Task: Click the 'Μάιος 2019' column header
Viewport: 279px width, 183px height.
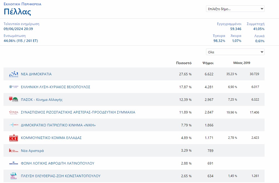Action: pos(241,63)
